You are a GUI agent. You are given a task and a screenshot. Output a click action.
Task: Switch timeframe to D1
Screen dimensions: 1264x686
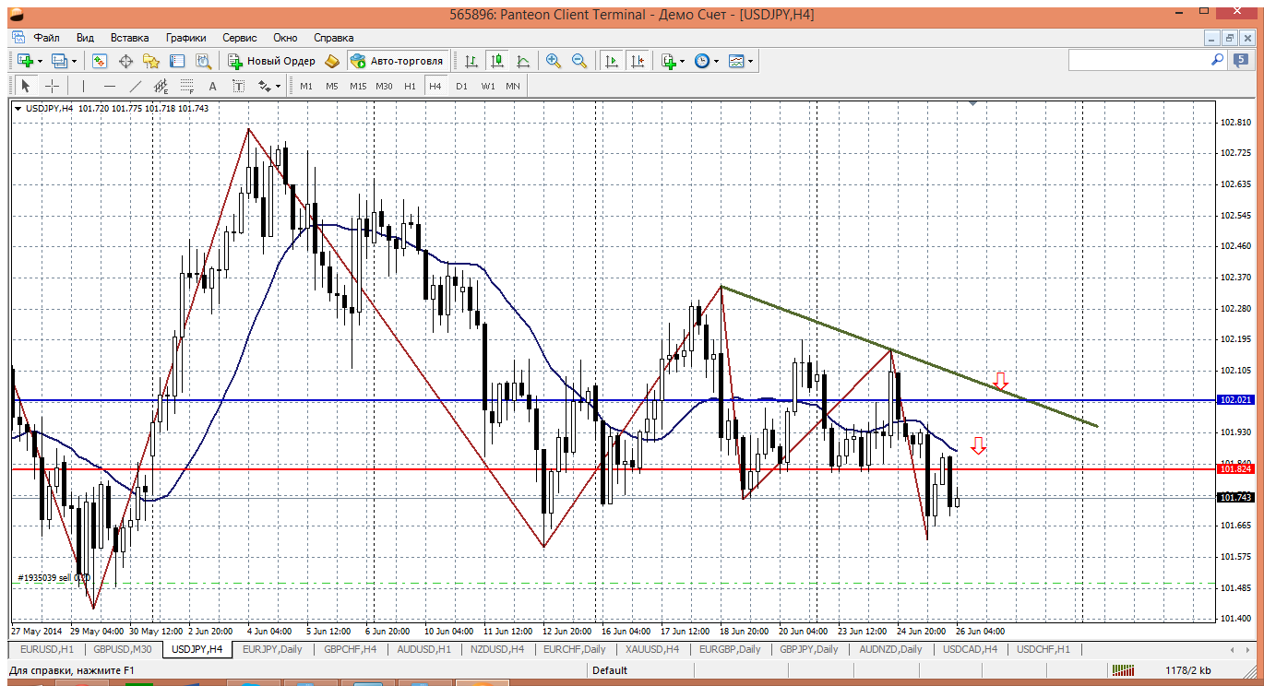click(x=461, y=86)
